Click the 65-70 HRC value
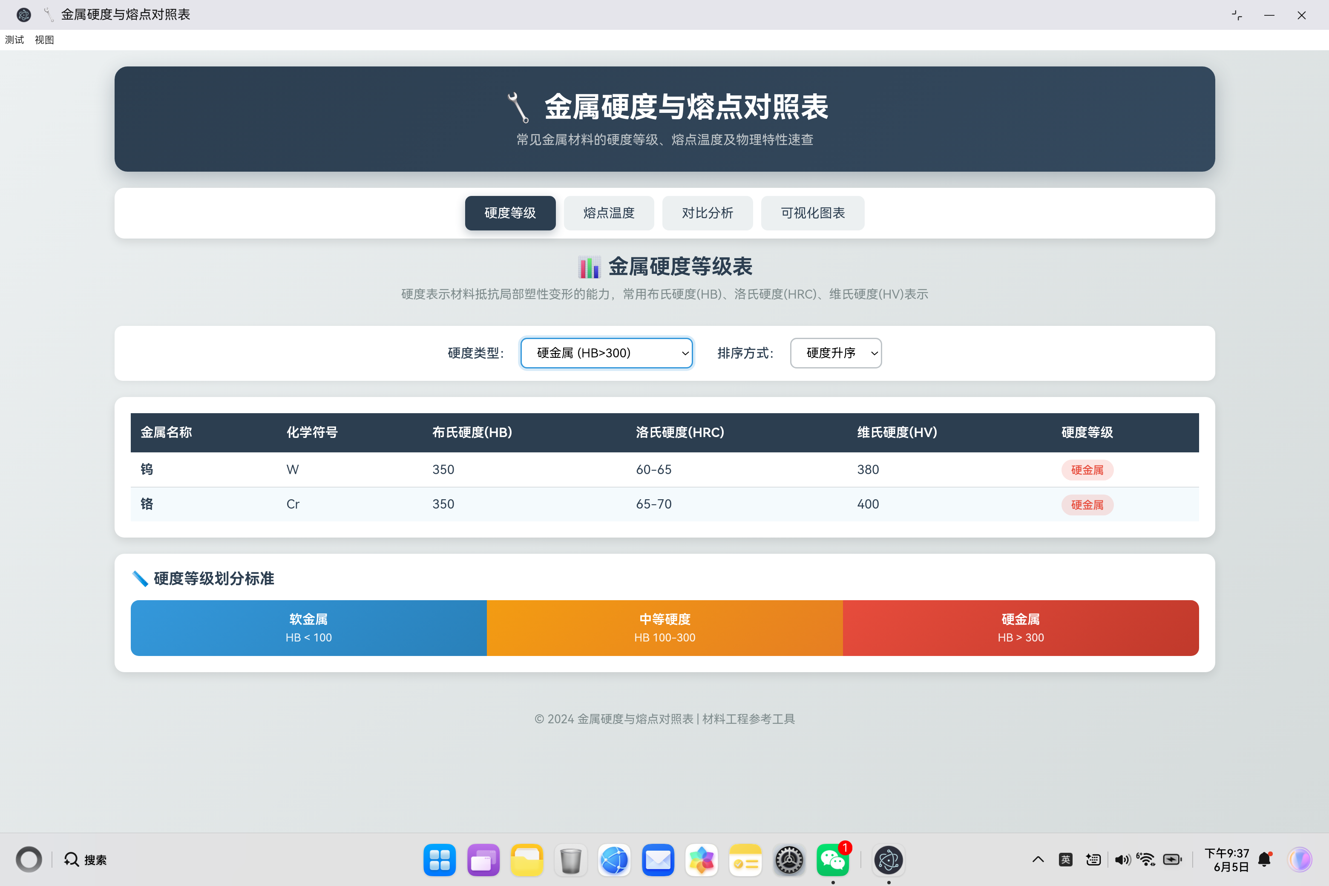This screenshot has width=1329, height=886. point(654,504)
